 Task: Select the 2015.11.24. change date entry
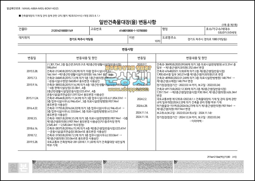pyautogui.click(x=32, y=98)
